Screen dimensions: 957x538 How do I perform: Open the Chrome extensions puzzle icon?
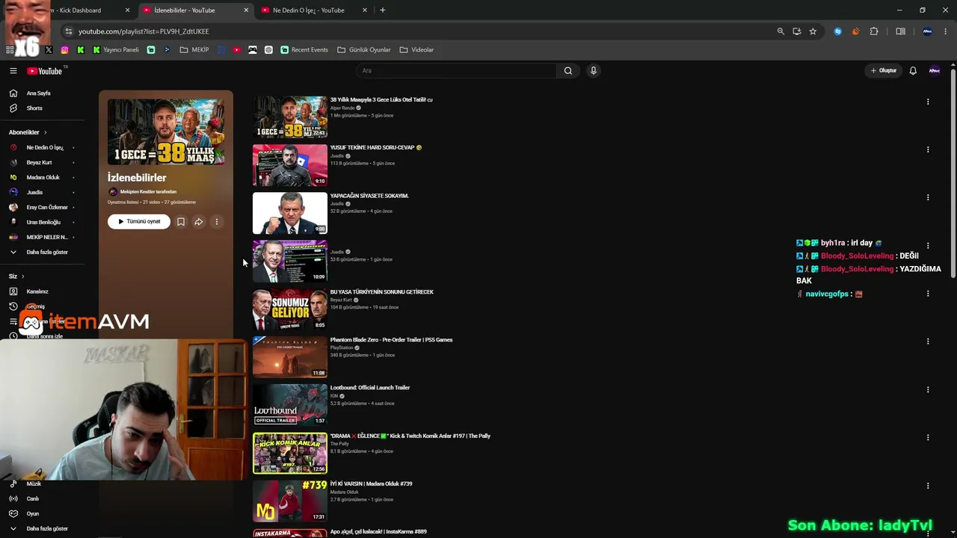tap(874, 31)
